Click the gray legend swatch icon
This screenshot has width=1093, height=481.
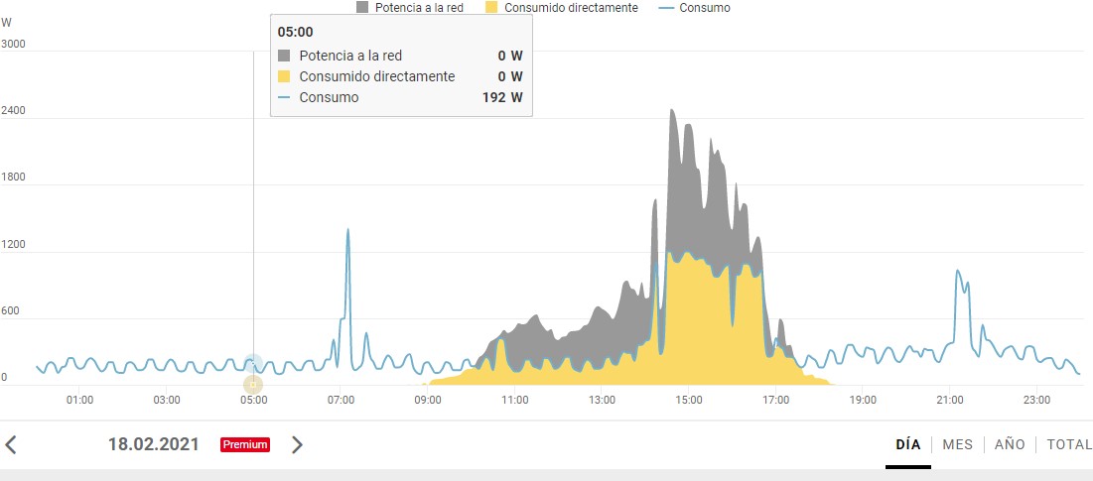[x=361, y=8]
